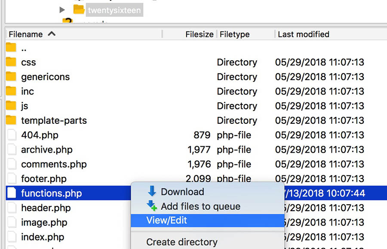Click the 404.php file icon

(x=11, y=135)
